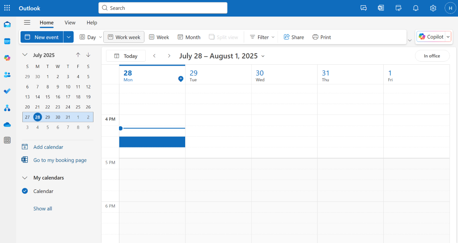Screen dimensions: 458x243
Task: Click New event button
Action: point(42,37)
